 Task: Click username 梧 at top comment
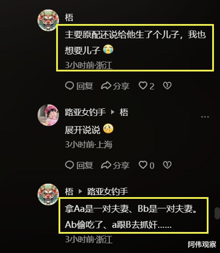point(69,17)
